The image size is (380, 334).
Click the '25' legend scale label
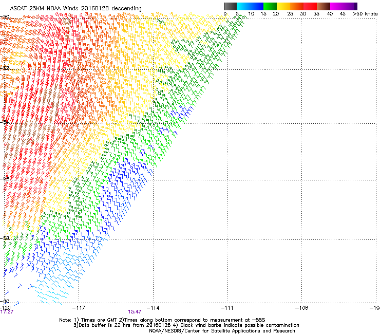point(290,14)
